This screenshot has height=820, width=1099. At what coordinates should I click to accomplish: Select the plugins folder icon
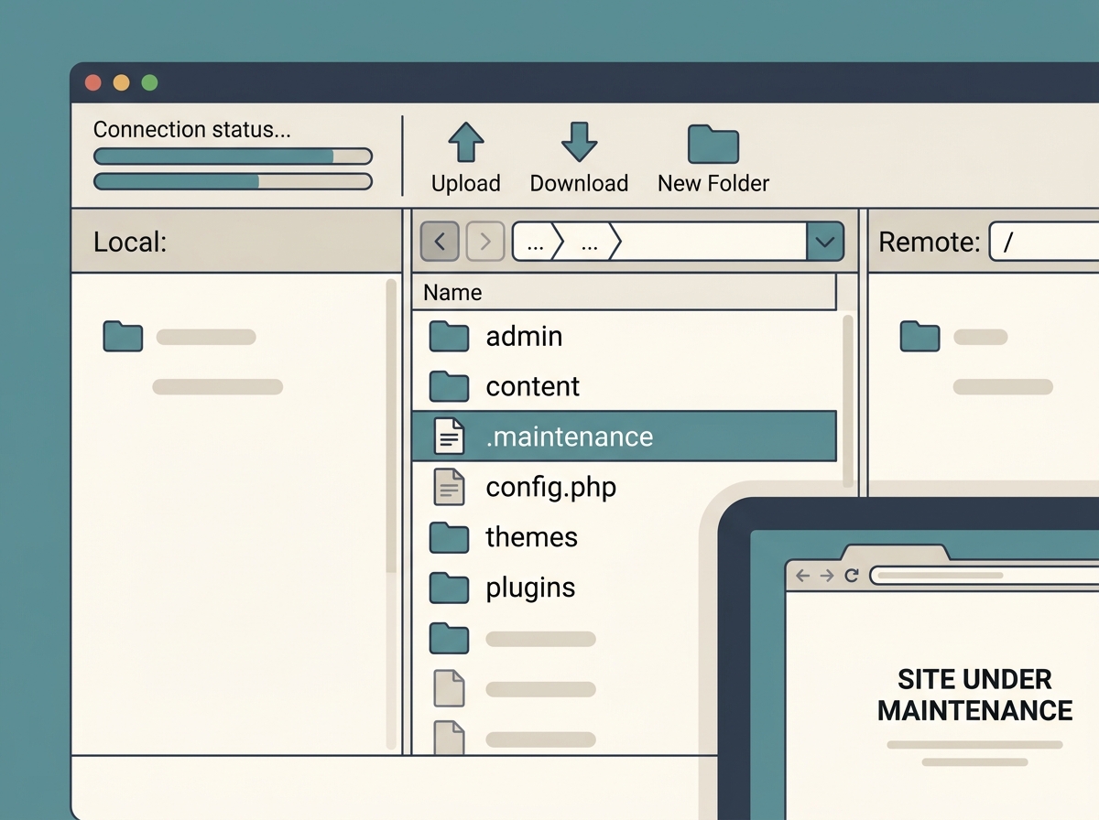(x=449, y=588)
